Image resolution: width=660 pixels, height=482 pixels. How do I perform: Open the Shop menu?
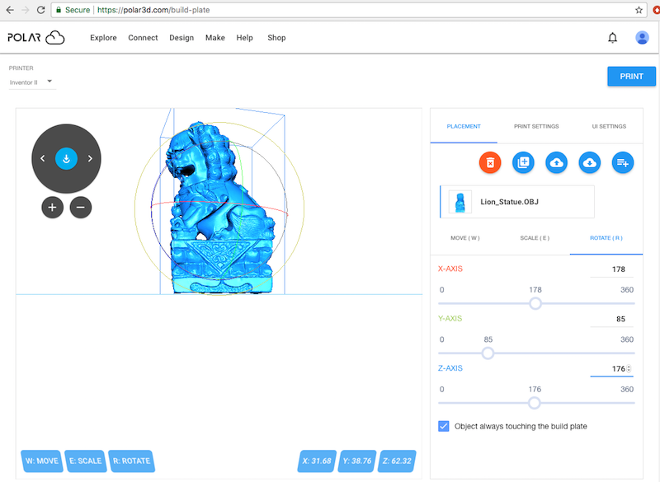276,38
